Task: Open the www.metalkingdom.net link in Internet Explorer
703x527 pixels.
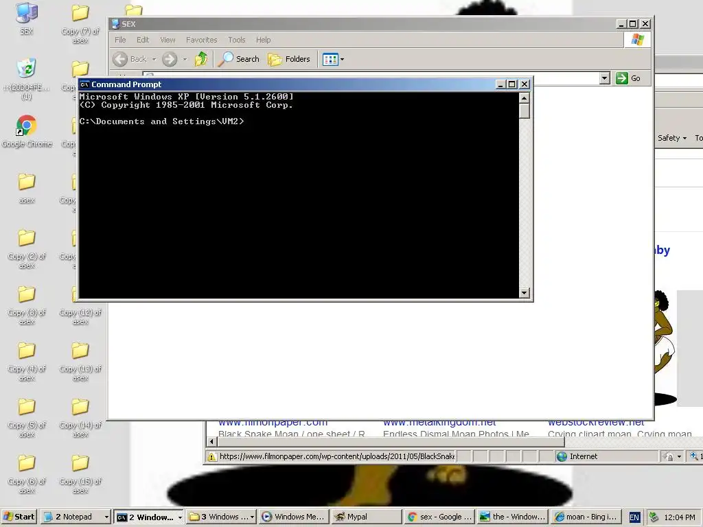Action: [x=439, y=423]
